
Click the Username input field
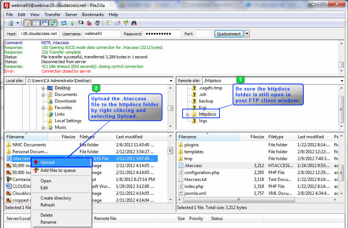(x=102, y=34)
